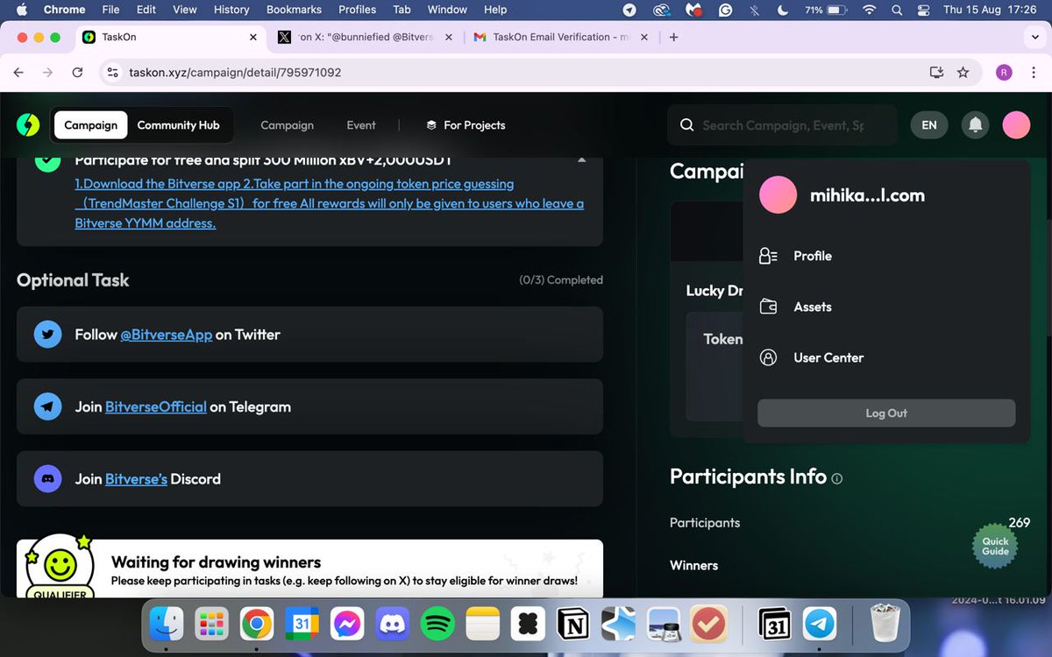1052x657 pixels.
Task: Click the search magnifier icon in TaskOn
Action: pyautogui.click(x=687, y=125)
